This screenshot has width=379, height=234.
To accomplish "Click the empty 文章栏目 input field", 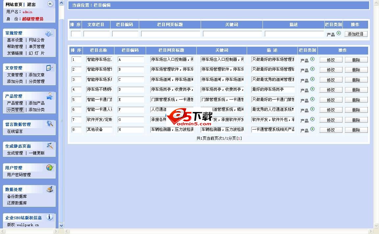I will tap(96, 34).
